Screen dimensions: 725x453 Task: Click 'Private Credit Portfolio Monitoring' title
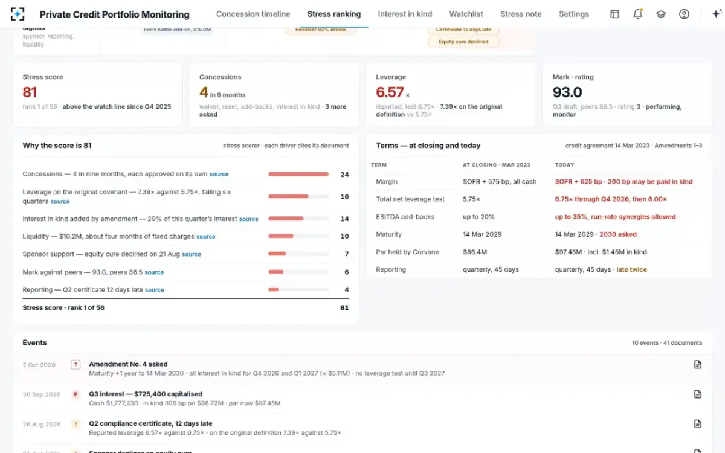tap(114, 14)
